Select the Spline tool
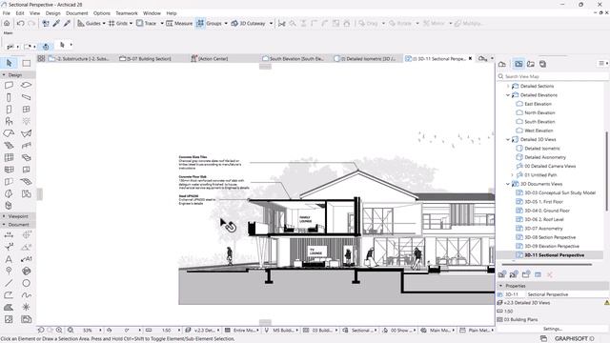The image size is (610, 343). (26, 295)
